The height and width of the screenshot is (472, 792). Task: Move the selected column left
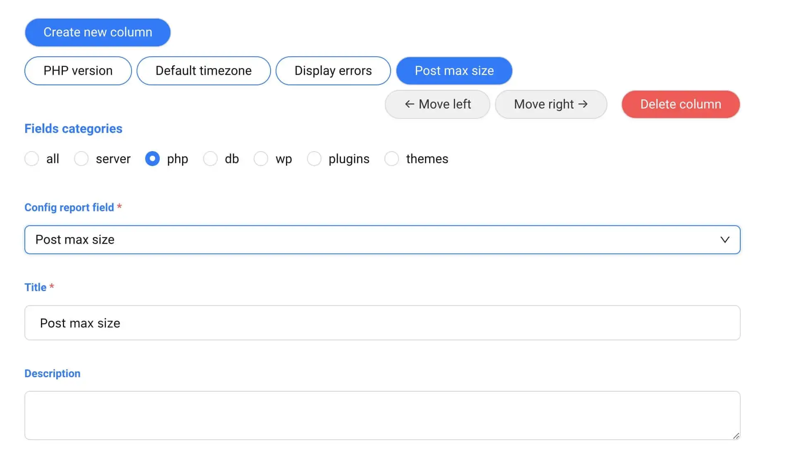(x=437, y=104)
